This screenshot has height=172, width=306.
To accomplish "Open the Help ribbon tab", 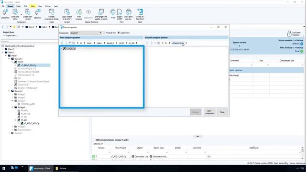I will (56, 6).
